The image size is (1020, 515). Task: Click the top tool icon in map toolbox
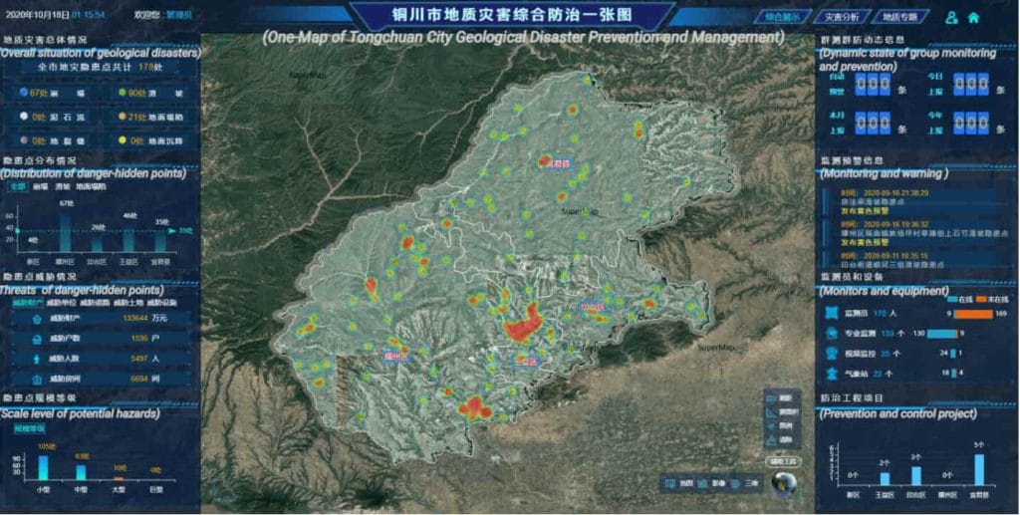click(772, 397)
